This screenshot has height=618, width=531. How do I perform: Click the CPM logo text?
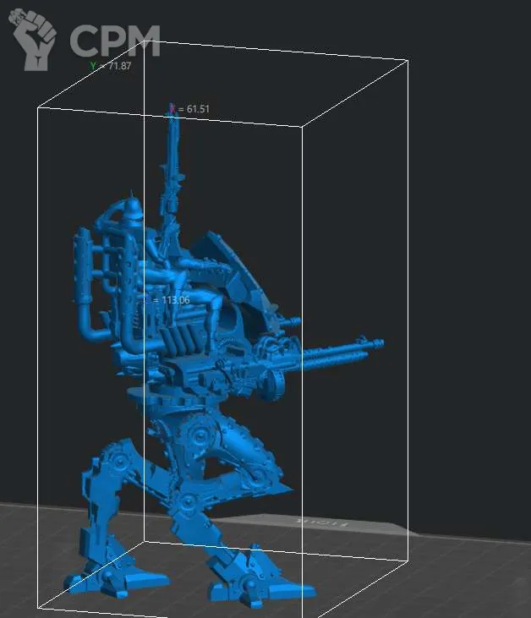pyautogui.click(x=114, y=41)
